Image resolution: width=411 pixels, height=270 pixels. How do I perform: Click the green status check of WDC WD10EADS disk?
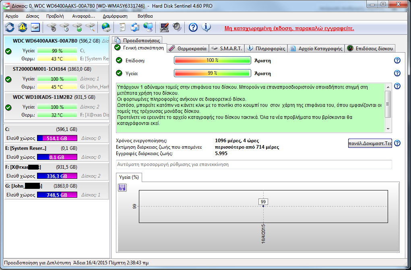(x=8, y=107)
